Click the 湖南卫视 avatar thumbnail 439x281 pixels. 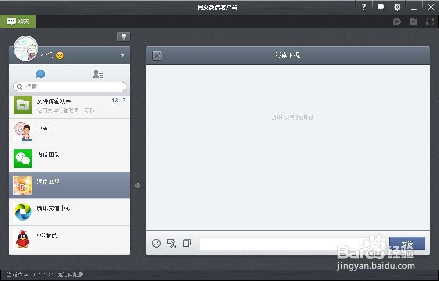point(23,185)
